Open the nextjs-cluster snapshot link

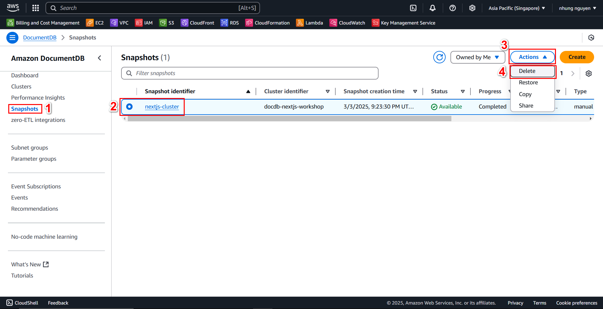[x=162, y=107]
